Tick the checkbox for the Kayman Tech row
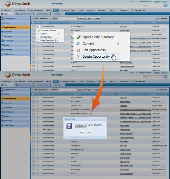 click(x=33, y=165)
